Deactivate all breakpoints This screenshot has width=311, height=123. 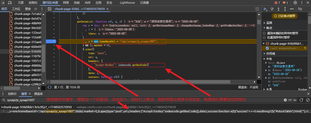click(x=300, y=9)
